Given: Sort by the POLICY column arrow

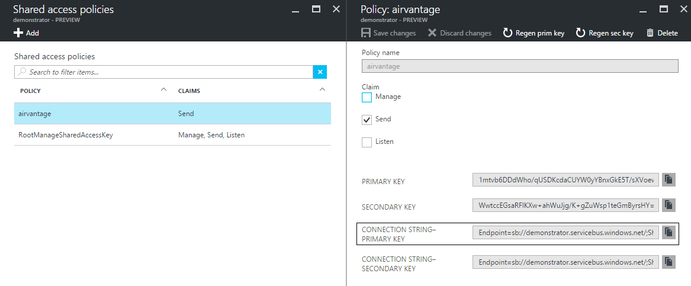Looking at the screenshot, I should click(x=163, y=90).
